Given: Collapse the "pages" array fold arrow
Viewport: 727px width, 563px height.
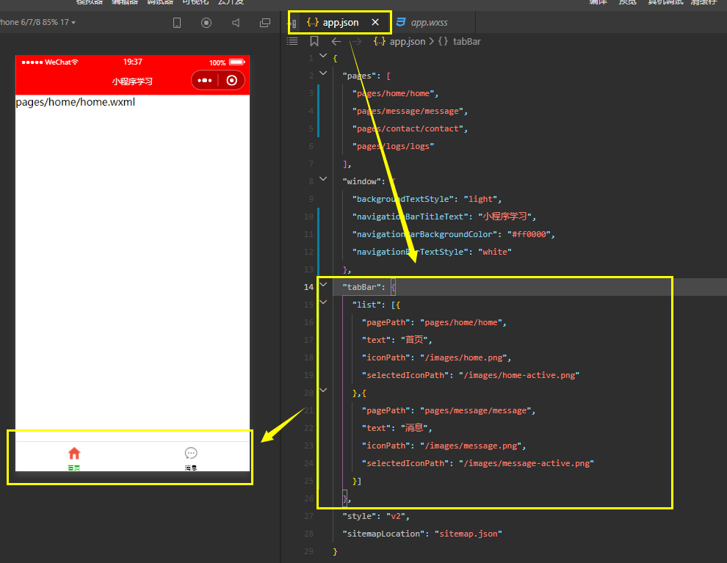Looking at the screenshot, I should (x=323, y=73).
